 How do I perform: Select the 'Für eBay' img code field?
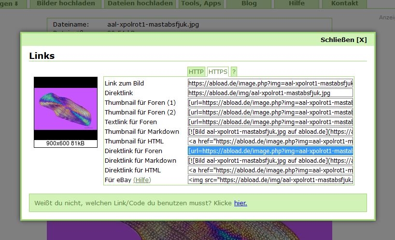(270, 180)
